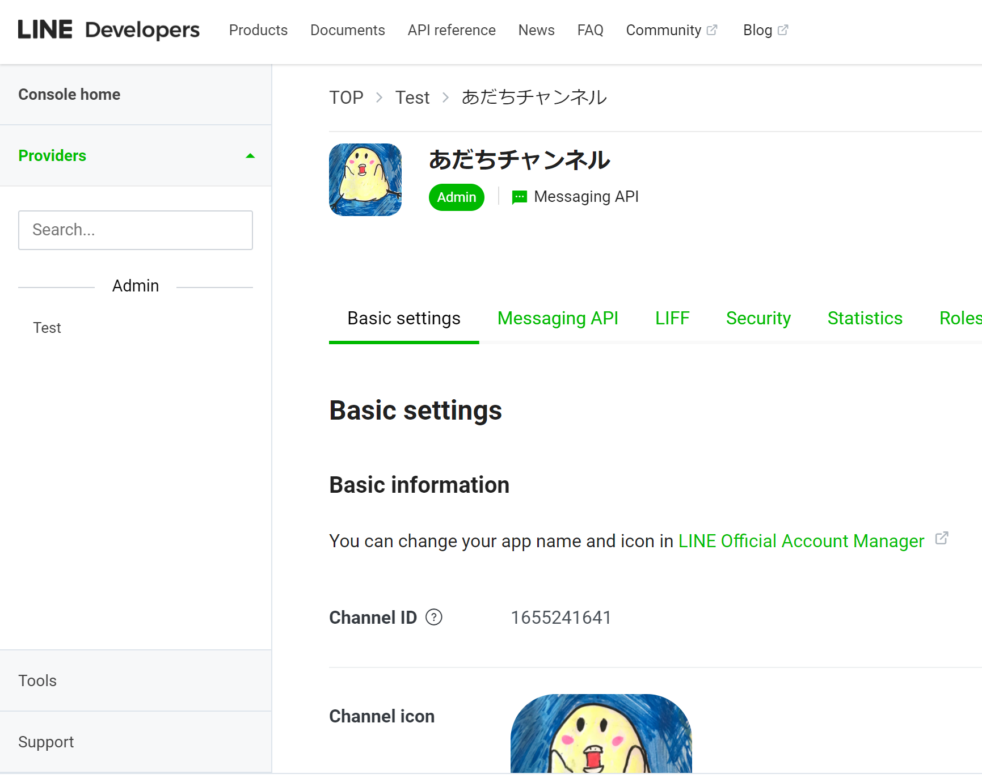Switch to the Statistics tab

(865, 319)
